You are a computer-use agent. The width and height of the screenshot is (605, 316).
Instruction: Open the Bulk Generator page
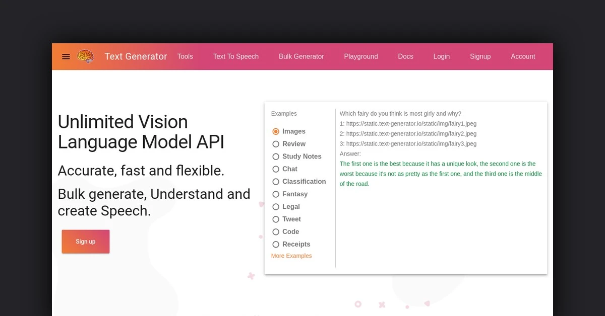coord(301,57)
